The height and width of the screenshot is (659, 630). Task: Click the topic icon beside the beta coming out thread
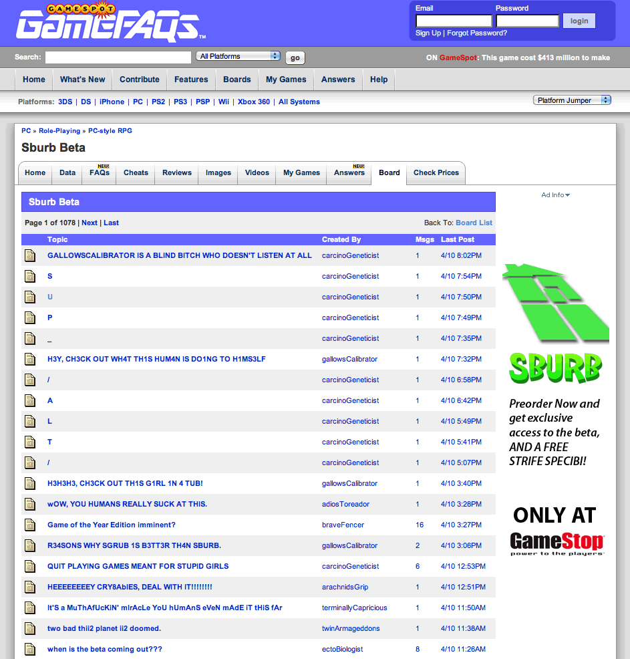(x=30, y=649)
